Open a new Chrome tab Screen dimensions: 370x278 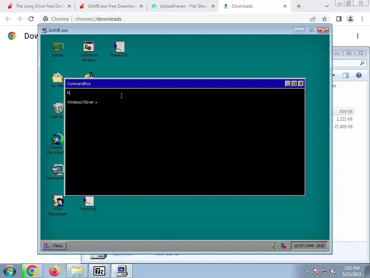[x=299, y=6]
